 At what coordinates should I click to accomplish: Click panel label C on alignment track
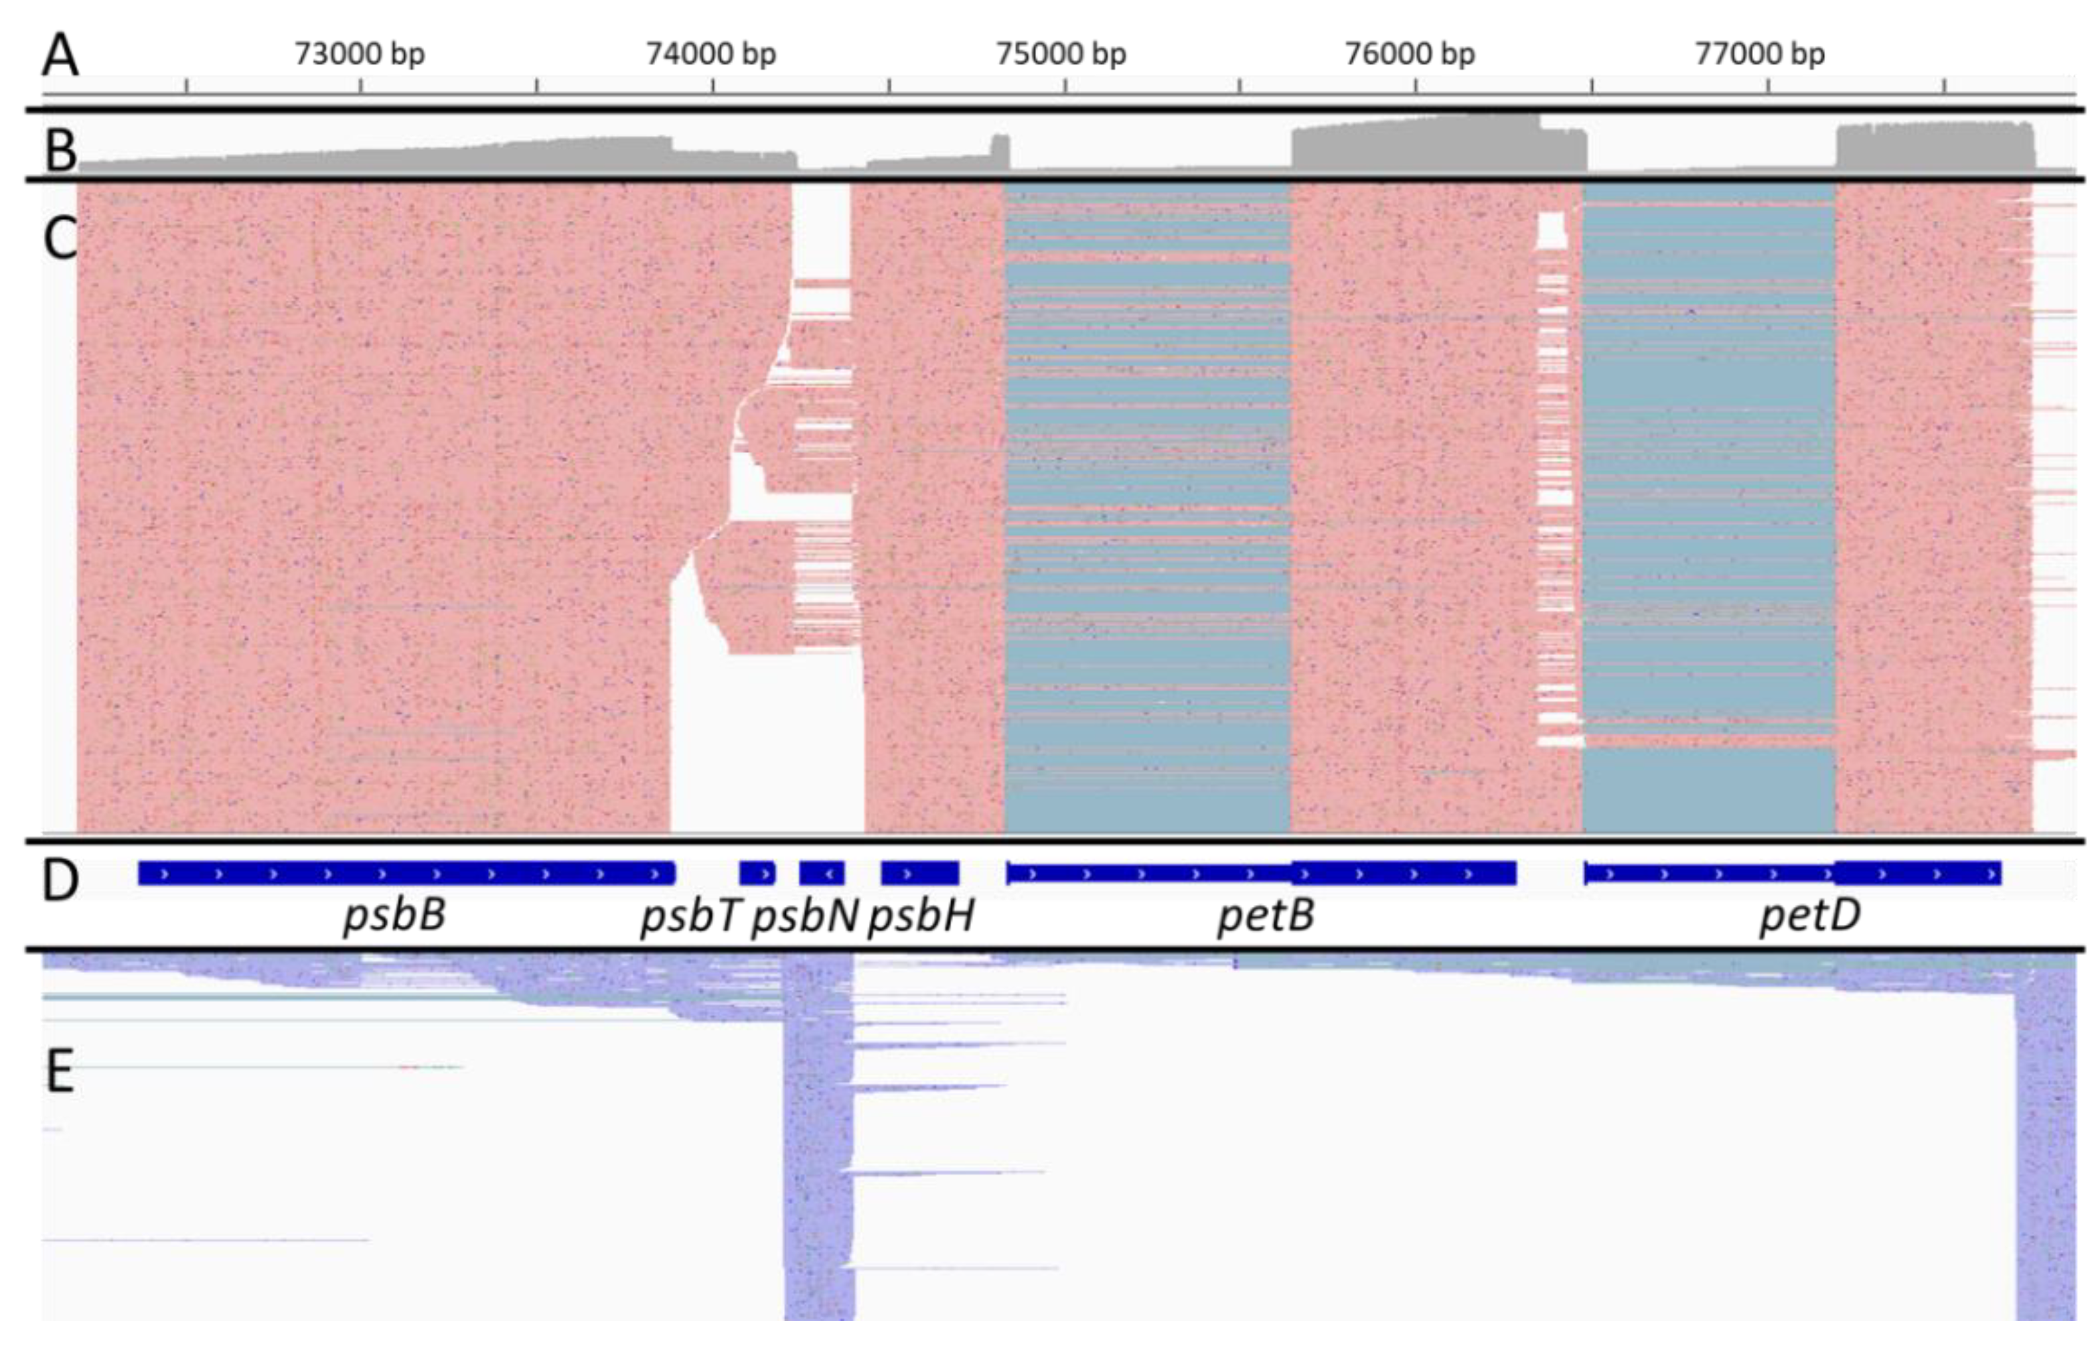60,238
